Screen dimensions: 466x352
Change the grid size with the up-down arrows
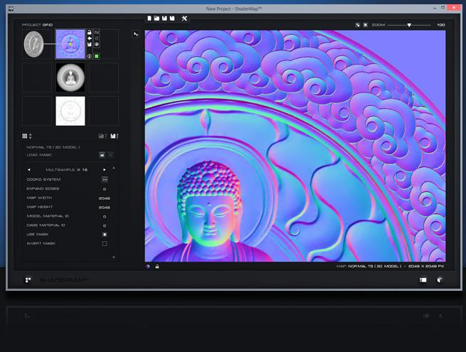(31, 136)
